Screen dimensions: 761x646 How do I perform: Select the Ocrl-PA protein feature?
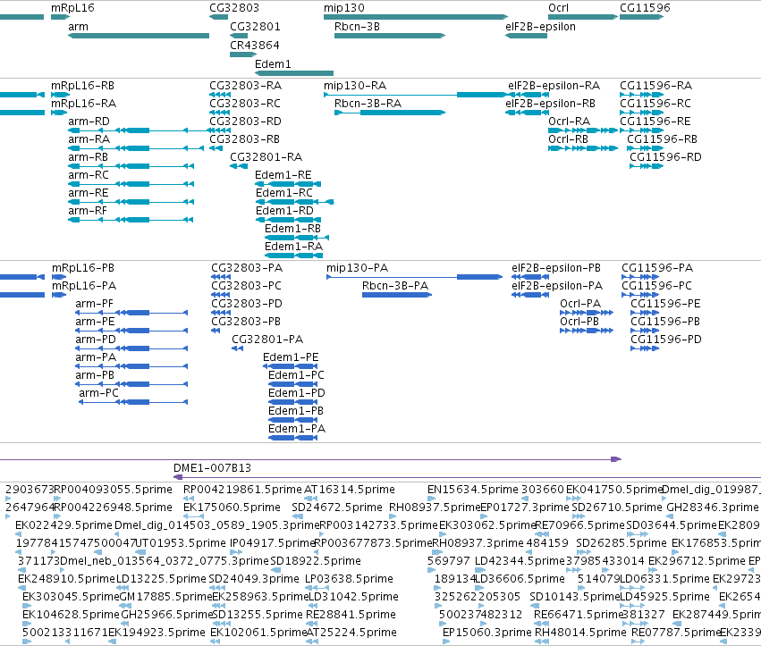click(587, 313)
